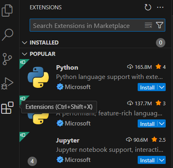Click verified badge next to Jupyter publisher
The image size is (173, 168).
click(x=60, y=160)
